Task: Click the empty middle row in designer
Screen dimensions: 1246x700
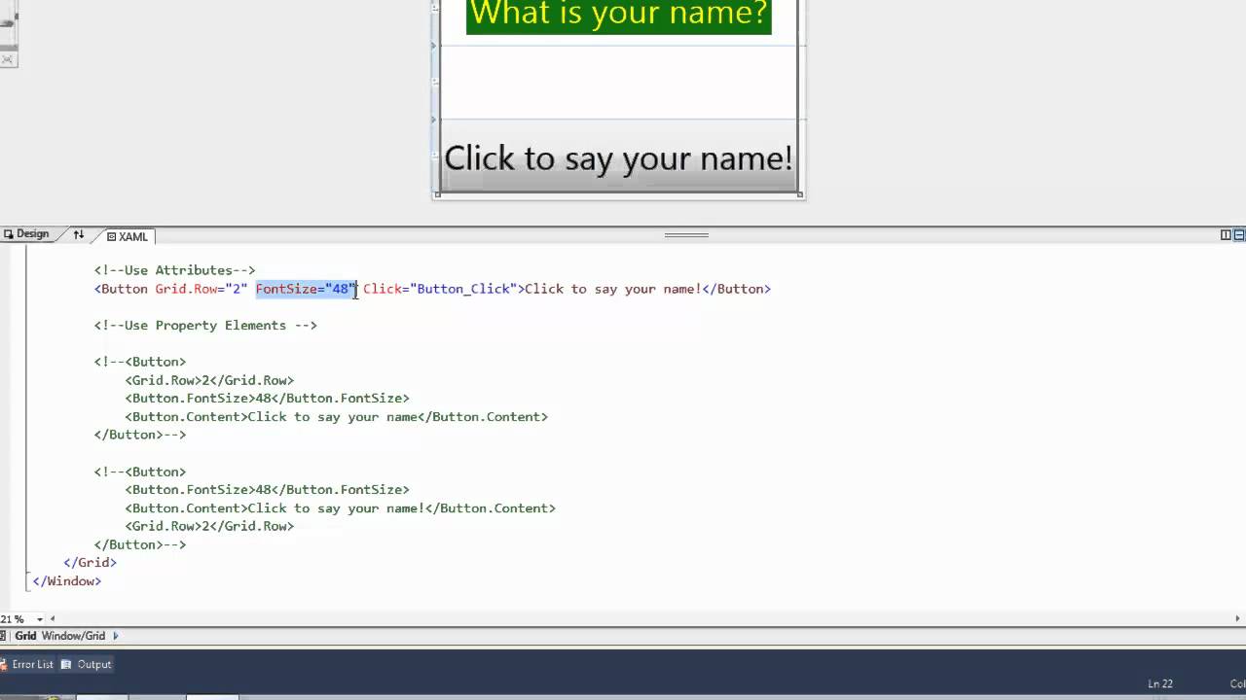Action: click(x=618, y=82)
